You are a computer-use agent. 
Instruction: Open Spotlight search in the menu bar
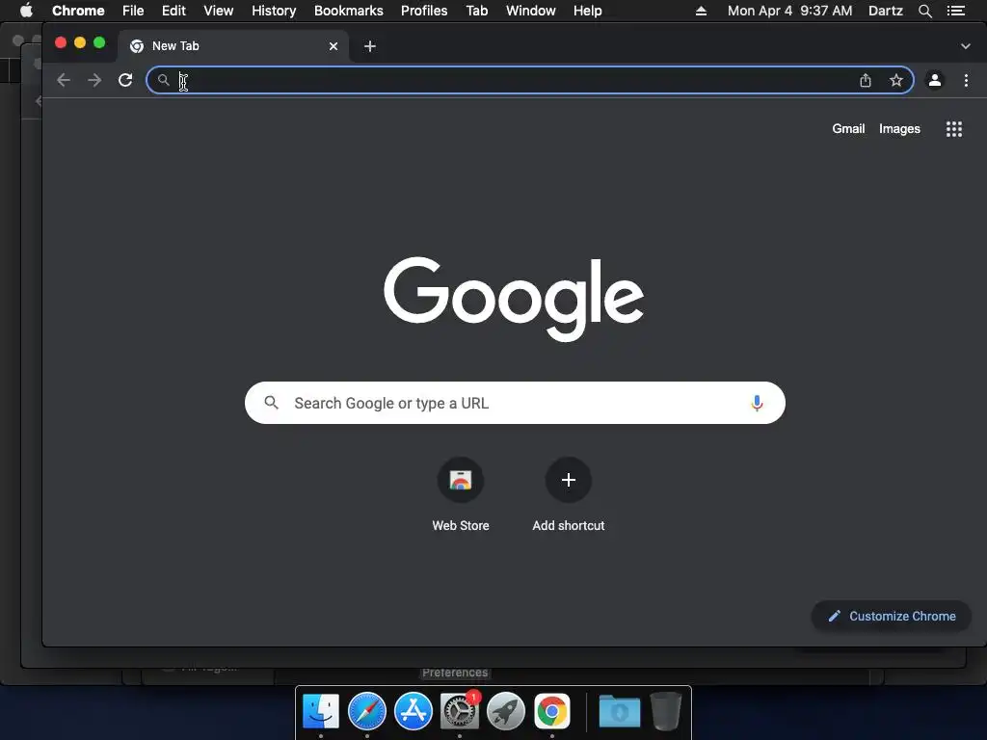[x=924, y=11]
